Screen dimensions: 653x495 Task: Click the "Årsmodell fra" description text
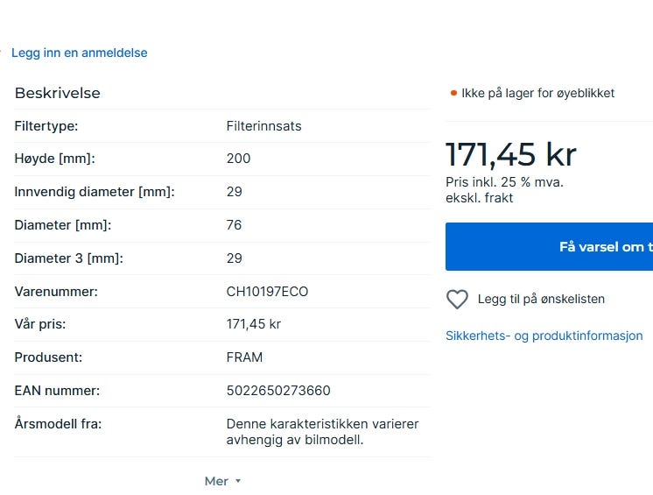[x=322, y=432]
